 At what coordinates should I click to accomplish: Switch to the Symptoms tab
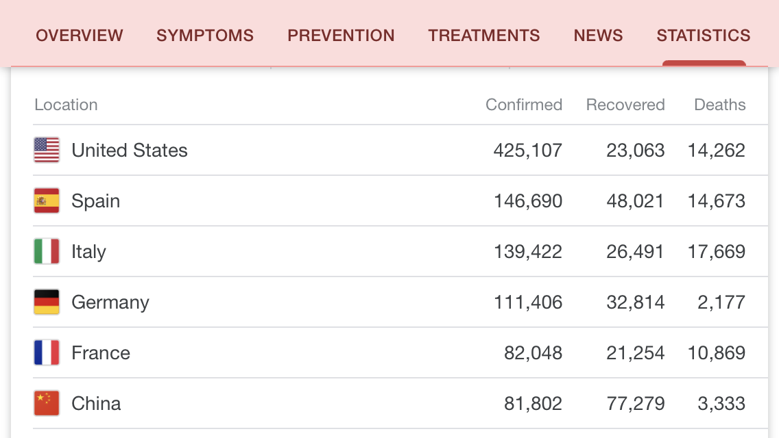205,36
